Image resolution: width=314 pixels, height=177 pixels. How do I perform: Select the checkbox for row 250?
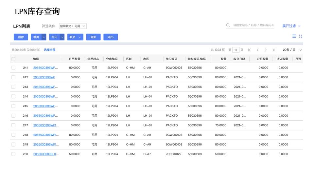13,154
